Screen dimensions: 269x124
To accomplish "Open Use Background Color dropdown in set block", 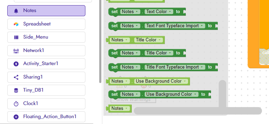I will point(171,94).
